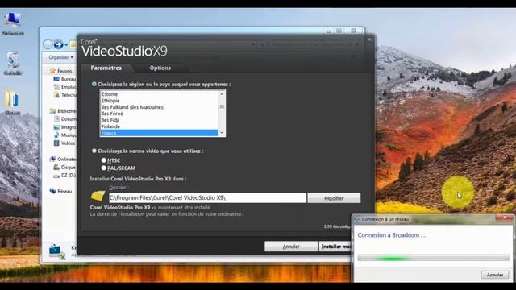Click the Bibliothèques icon in Explorer sidebar

coord(52,111)
